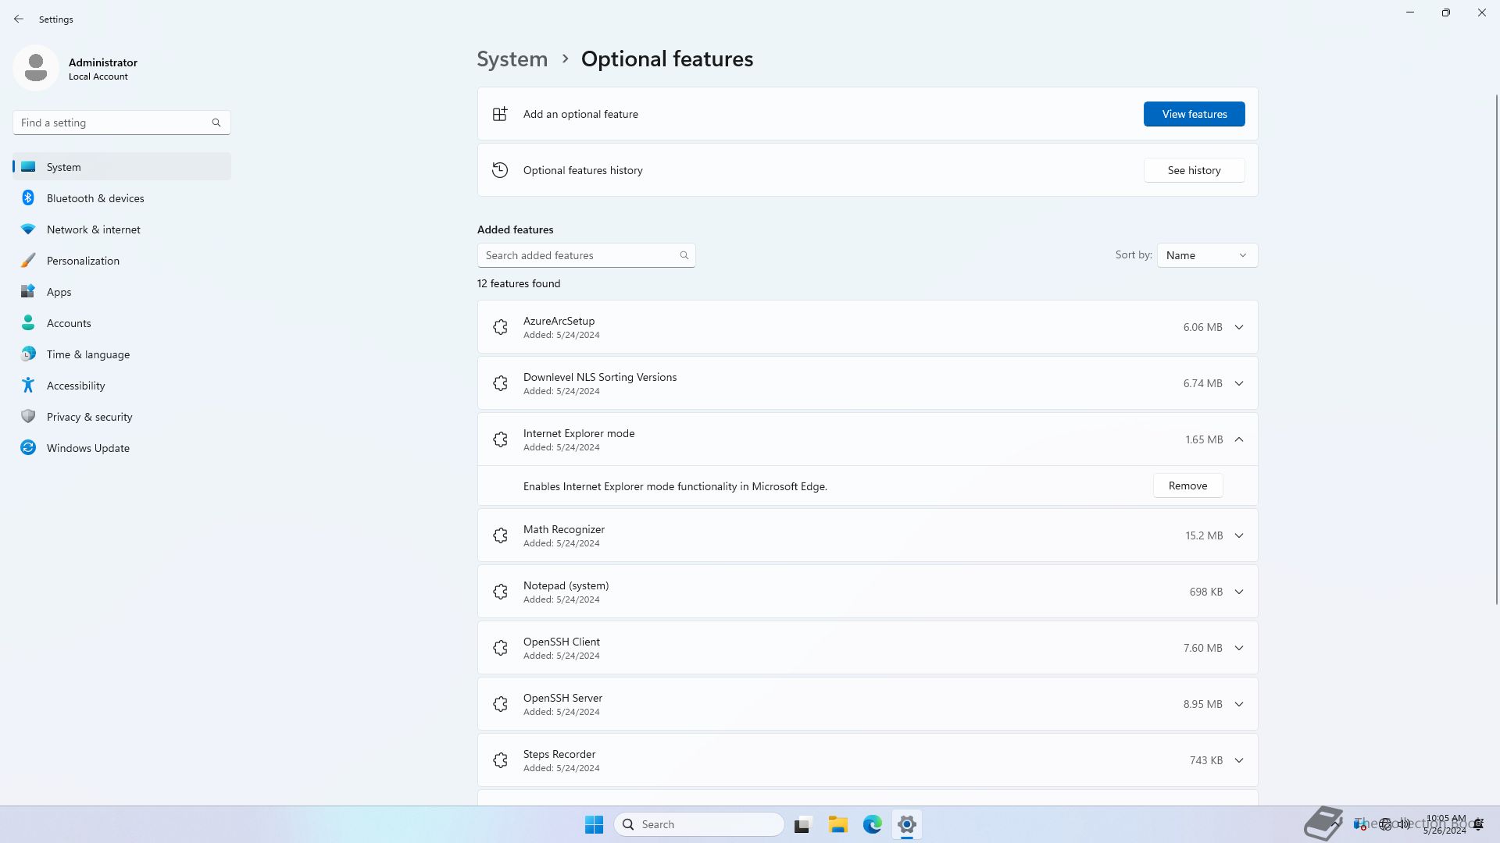The image size is (1500, 843).
Task: Click the magnifier in Search added features
Action: (x=684, y=255)
